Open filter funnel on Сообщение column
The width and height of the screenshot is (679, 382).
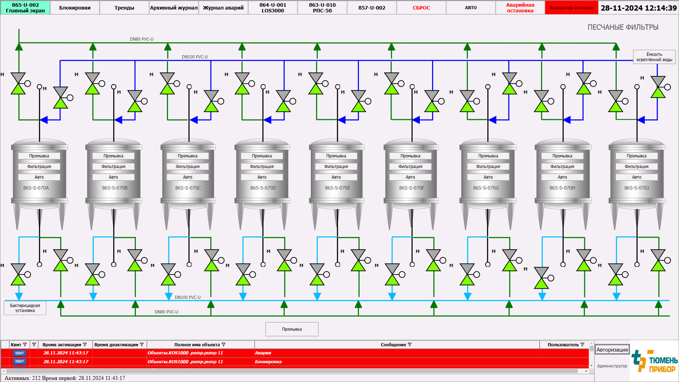(x=410, y=345)
